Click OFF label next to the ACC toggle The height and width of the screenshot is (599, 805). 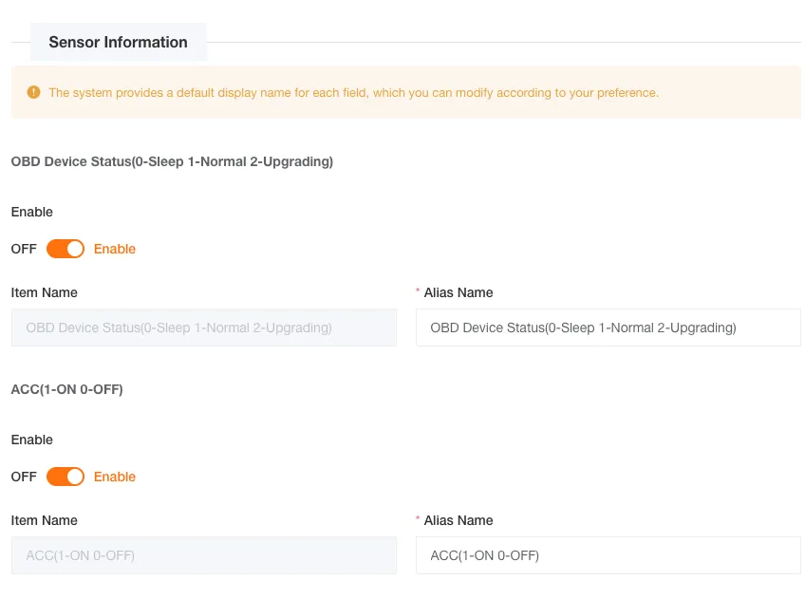(x=23, y=477)
